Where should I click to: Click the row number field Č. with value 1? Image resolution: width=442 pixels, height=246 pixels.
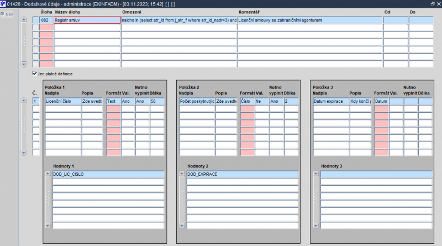[x=36, y=101]
